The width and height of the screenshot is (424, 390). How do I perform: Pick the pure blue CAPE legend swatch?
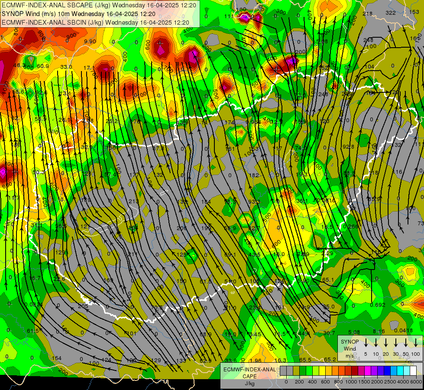tap(388, 370)
